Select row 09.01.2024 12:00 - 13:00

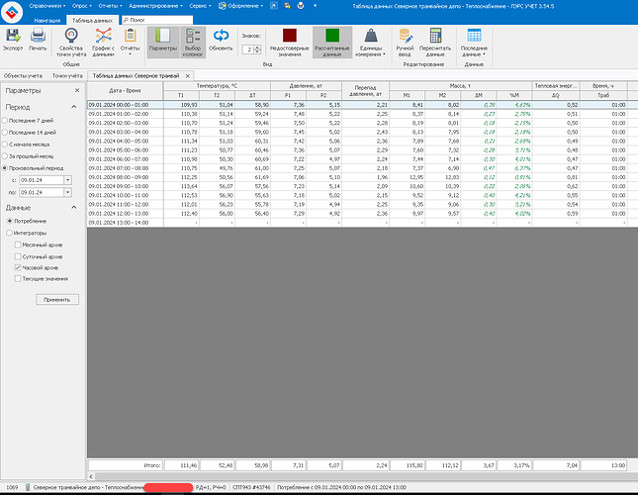[362, 213]
